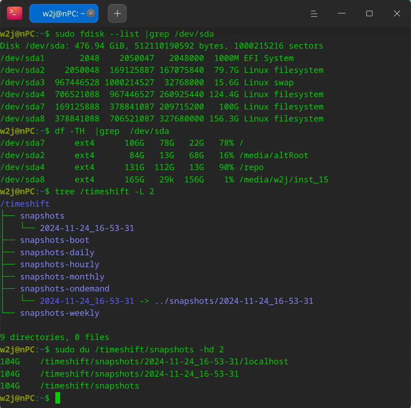This screenshot has height=408, width=411.
Task: Click the 'Disk /dev/sda: 476.94 GiB' line
Action: click(x=161, y=46)
